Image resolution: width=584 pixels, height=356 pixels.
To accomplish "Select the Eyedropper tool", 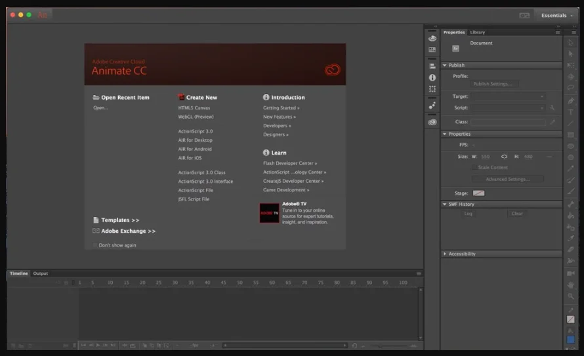I will pyautogui.click(x=571, y=238).
